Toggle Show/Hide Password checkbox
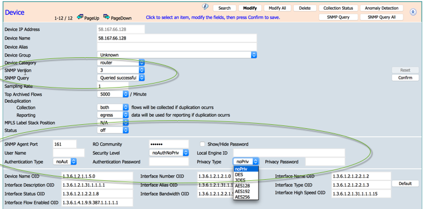This screenshot has width=424, height=209. tap(202, 144)
